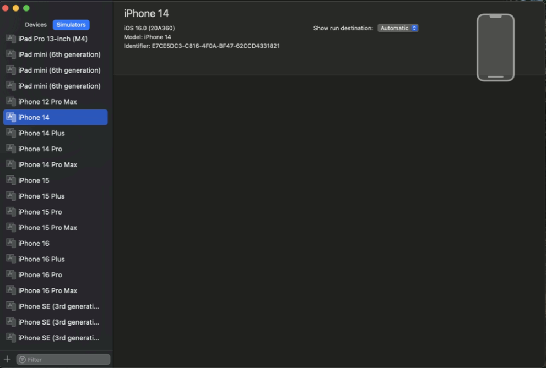Click the simulator icon beside iPad Pro 13-inch
The image size is (546, 368).
click(x=11, y=39)
